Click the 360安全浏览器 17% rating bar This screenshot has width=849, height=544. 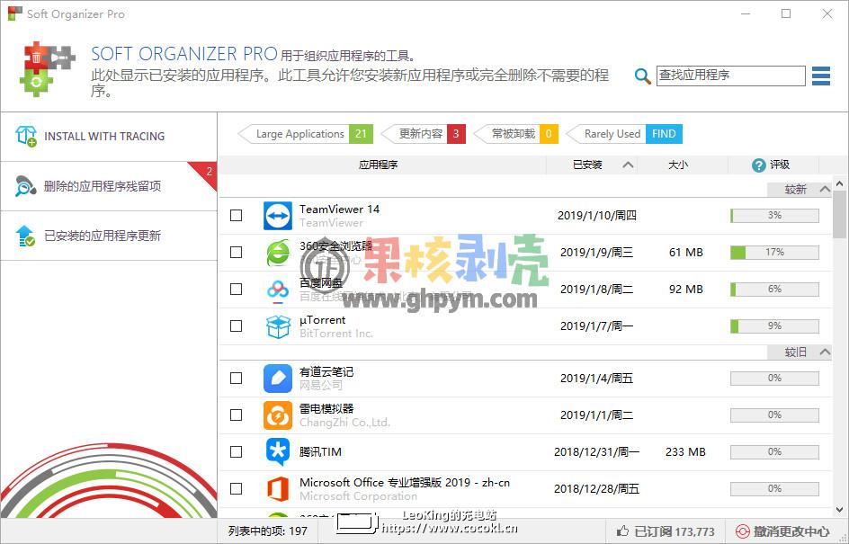(774, 253)
